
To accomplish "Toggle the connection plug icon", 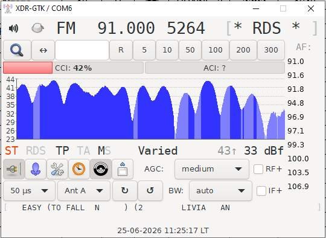I will (14, 169).
